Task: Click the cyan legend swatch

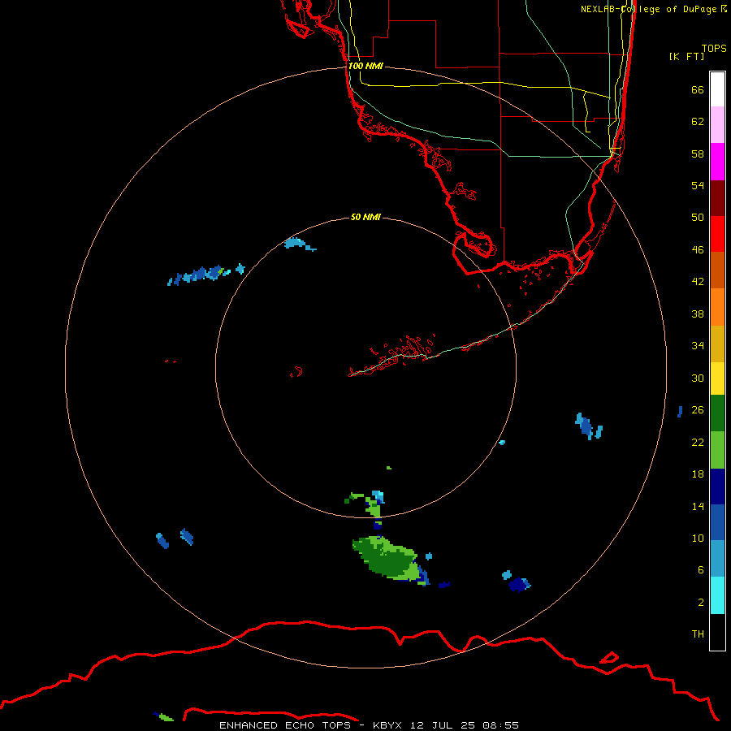Action: pyautogui.click(x=717, y=595)
